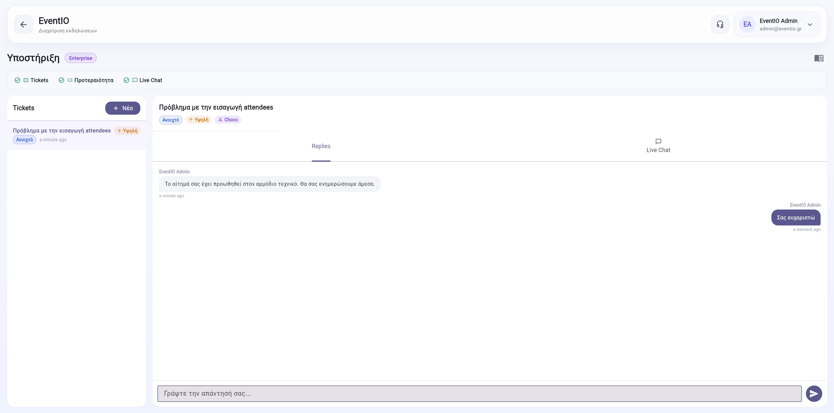The image size is (834, 413).
Task: Click the Υποστήριξη page heading
Action: pos(33,58)
